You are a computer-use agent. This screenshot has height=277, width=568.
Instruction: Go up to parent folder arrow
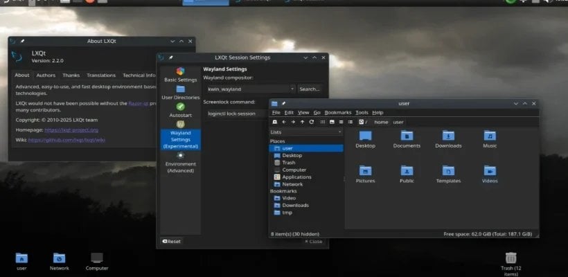302,122
